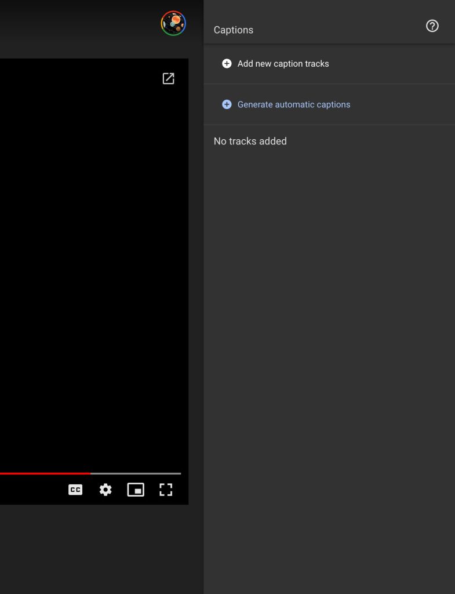
Task: Click the Captions help question mark
Action: click(x=432, y=26)
